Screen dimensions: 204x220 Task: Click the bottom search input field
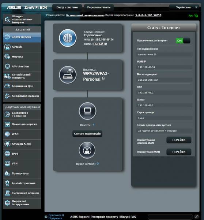[170, 217]
